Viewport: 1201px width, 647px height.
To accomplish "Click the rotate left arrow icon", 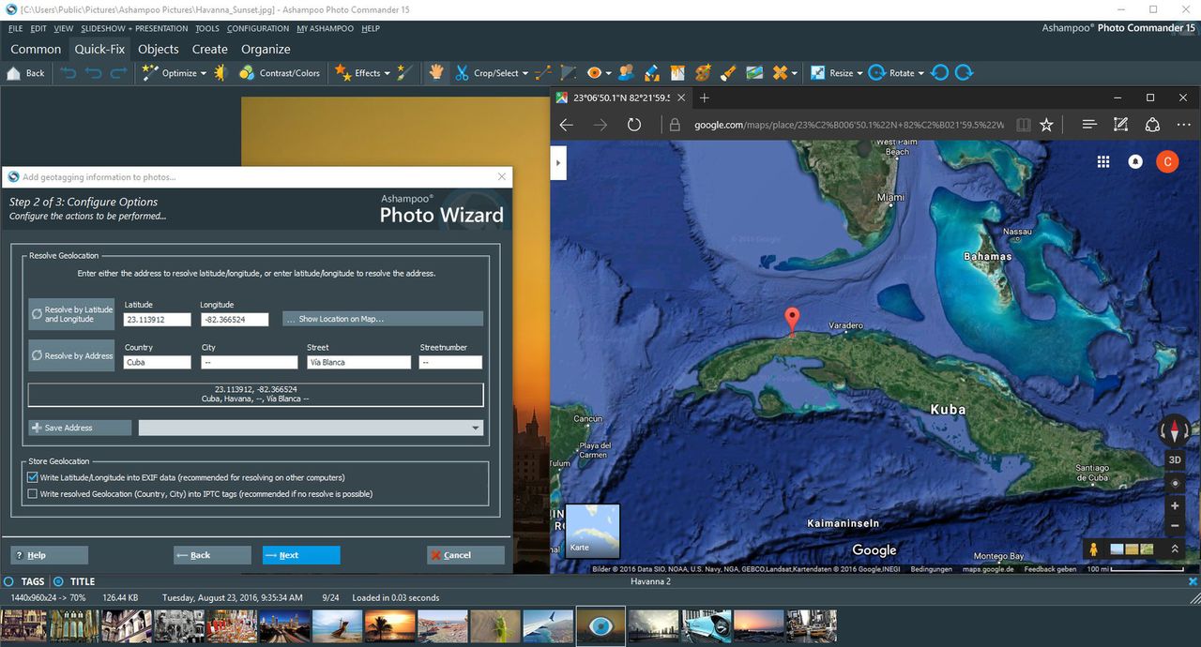I will 940,72.
